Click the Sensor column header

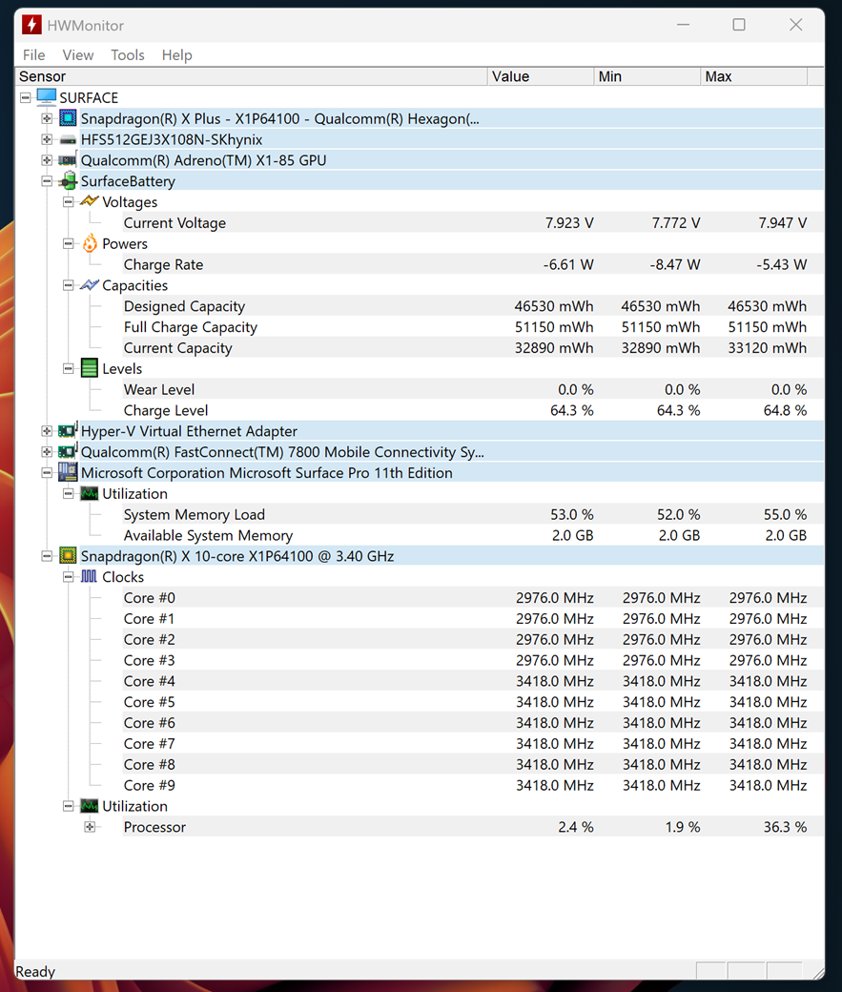click(251, 76)
